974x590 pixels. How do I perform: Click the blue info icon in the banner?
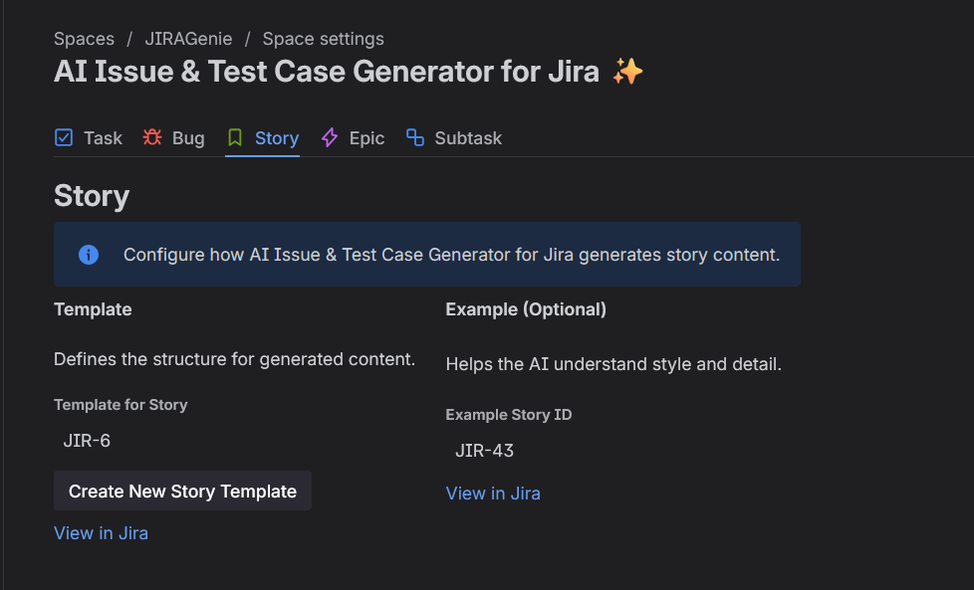88,254
